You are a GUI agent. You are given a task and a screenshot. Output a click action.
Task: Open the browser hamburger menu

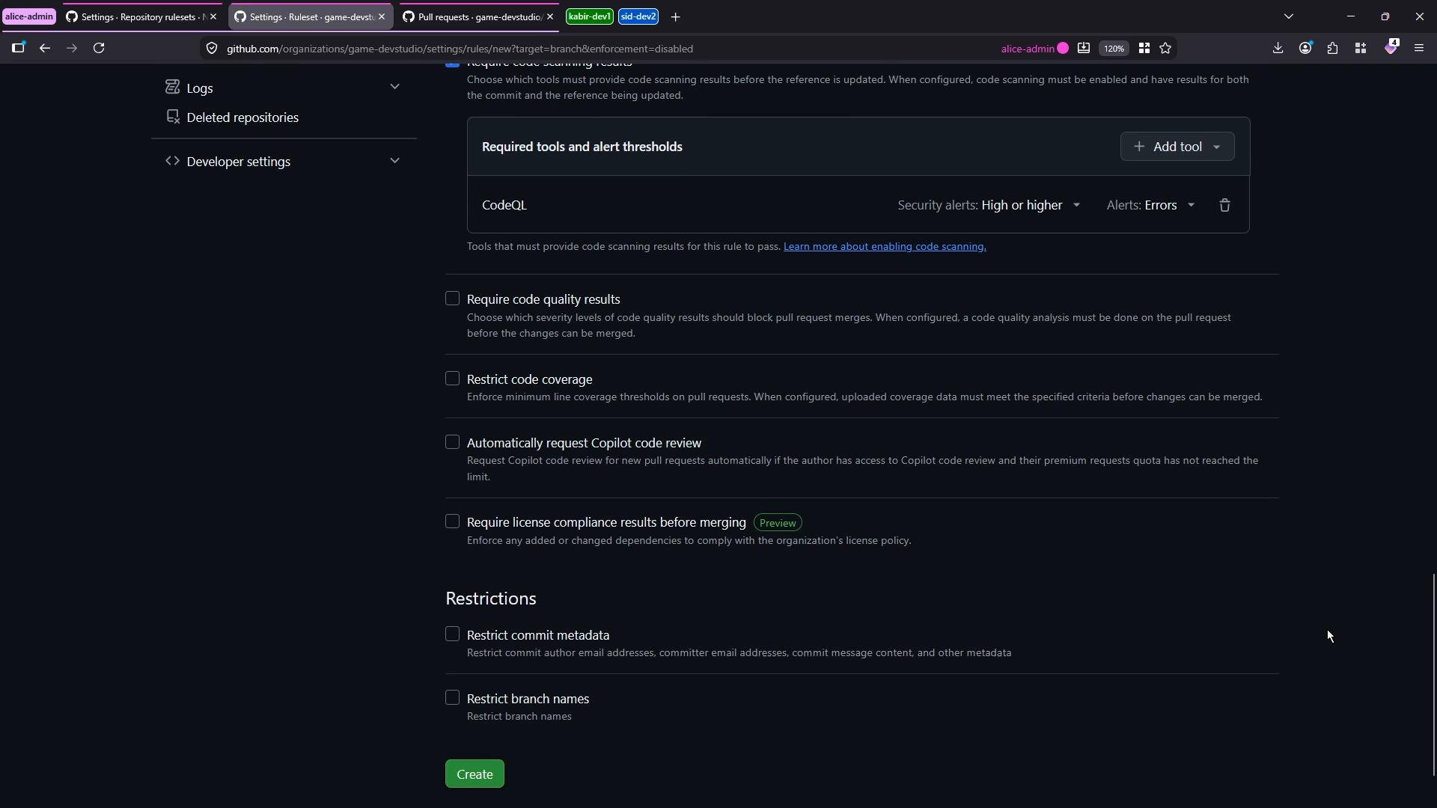click(x=1419, y=48)
